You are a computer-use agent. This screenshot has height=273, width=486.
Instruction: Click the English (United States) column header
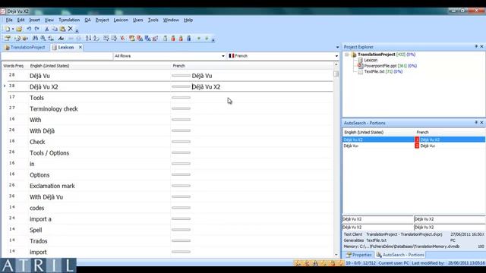tap(49, 66)
